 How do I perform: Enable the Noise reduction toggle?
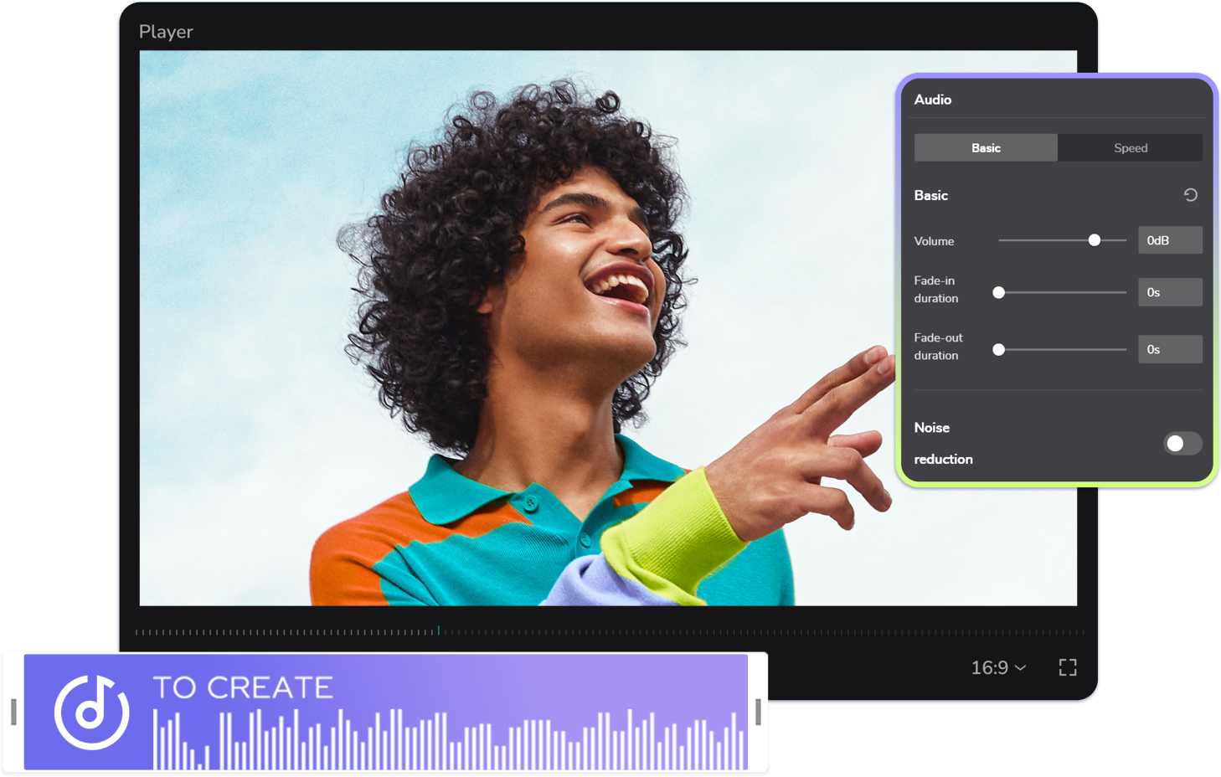(1182, 443)
